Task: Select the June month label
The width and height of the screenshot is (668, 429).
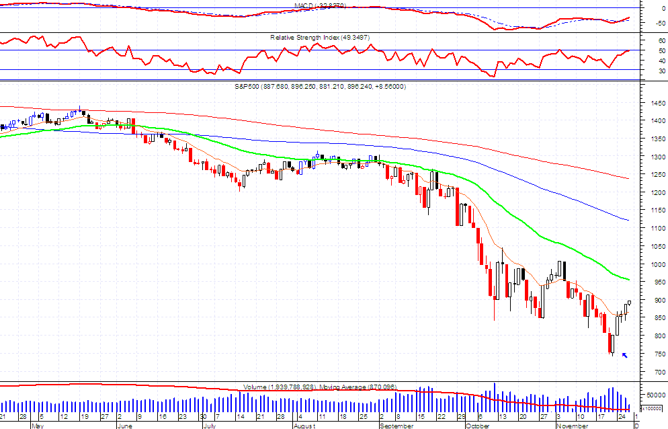Action: click(x=124, y=426)
